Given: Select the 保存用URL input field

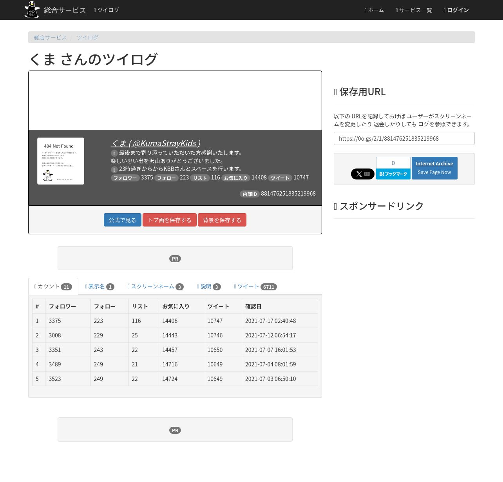Looking at the screenshot, I should (404, 138).
